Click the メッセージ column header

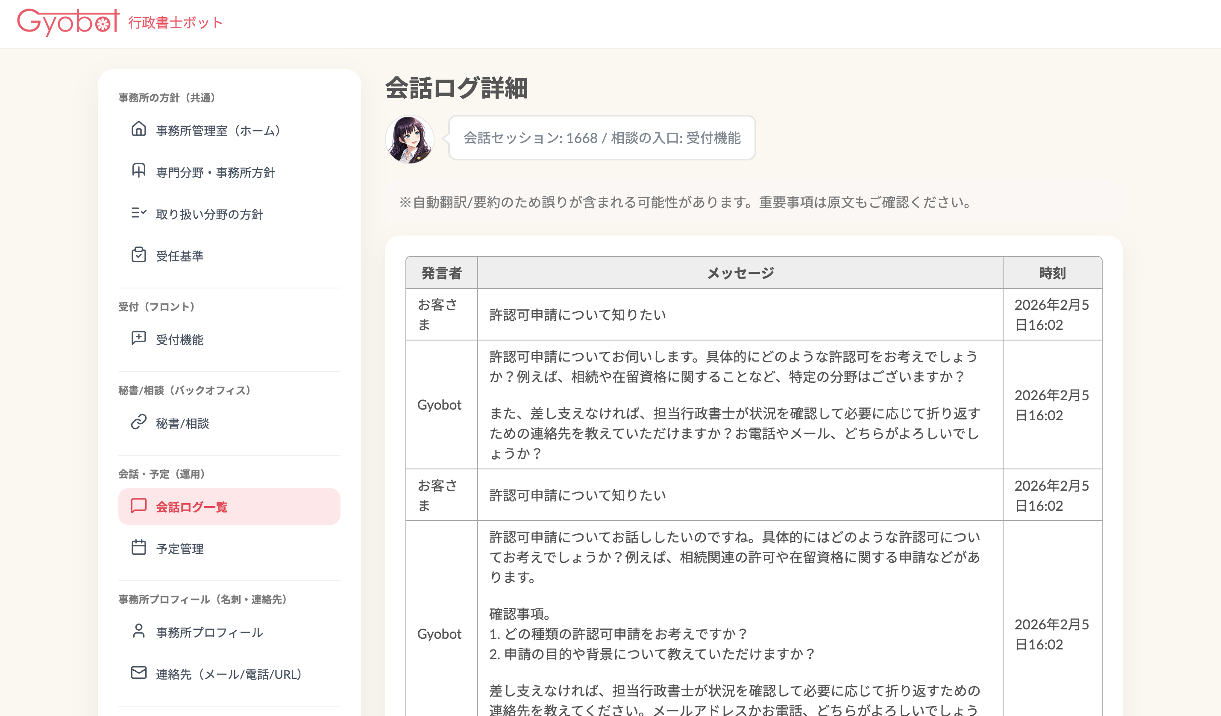point(740,273)
